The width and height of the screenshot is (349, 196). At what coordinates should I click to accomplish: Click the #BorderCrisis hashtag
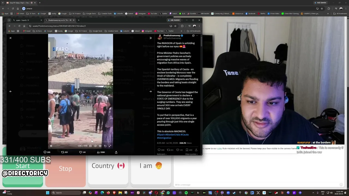(173, 134)
